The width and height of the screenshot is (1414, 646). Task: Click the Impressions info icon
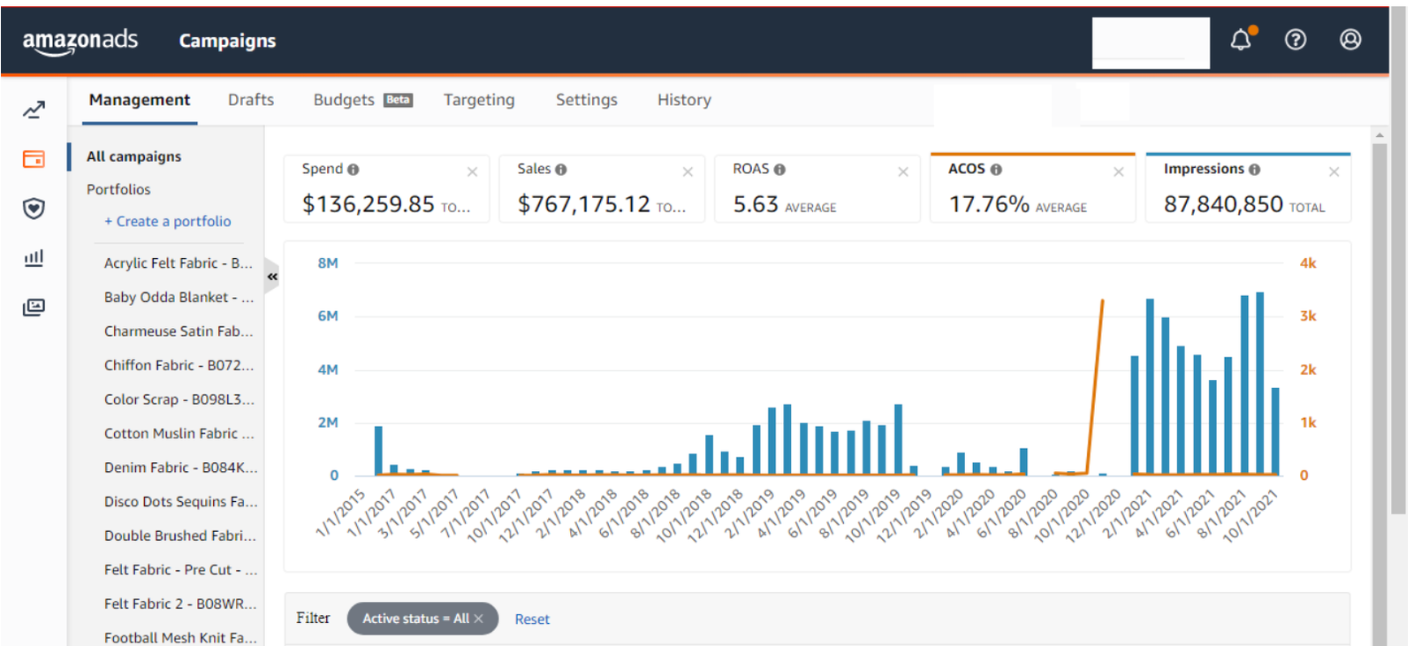[x=1255, y=170]
